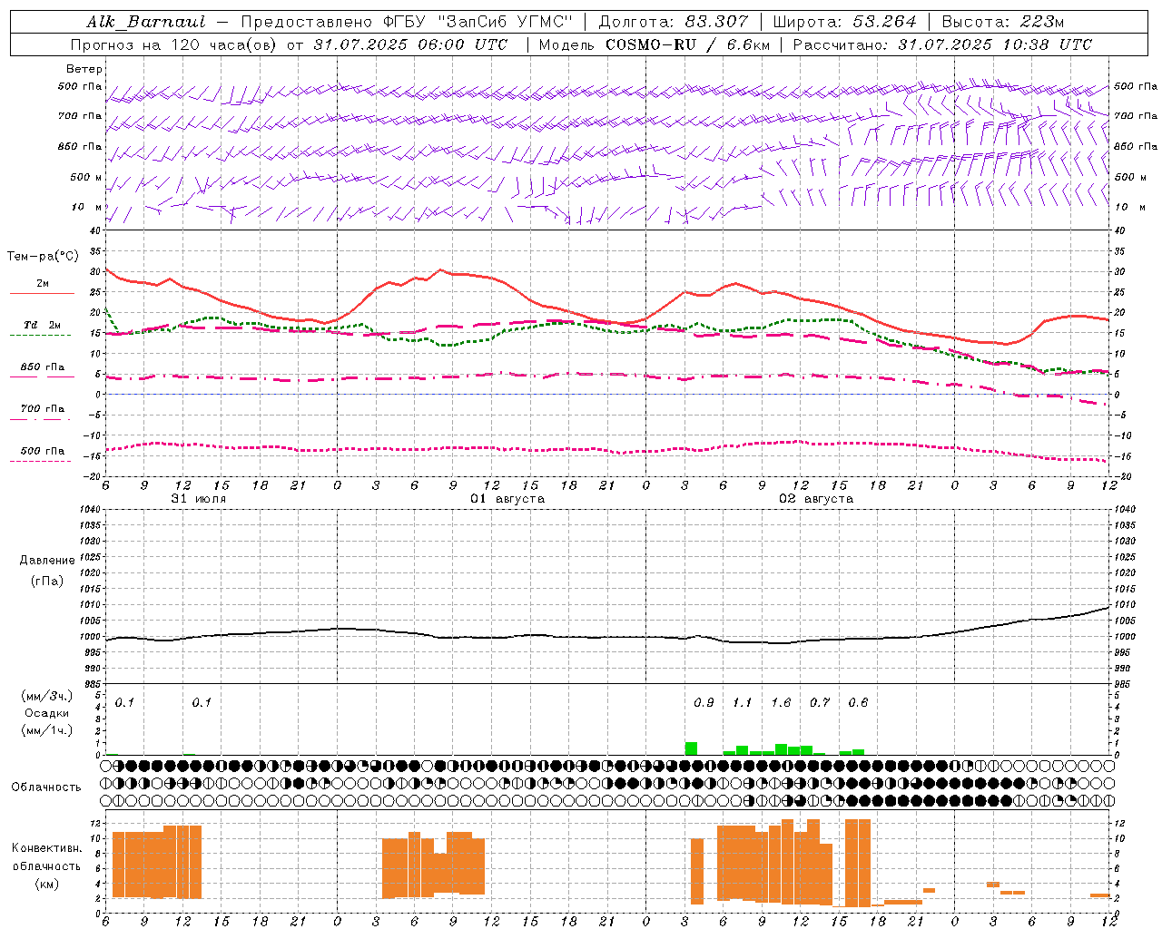The image size is (1162, 929).
Task: Click the Alk_Barnaul station title
Action: [x=146, y=22]
